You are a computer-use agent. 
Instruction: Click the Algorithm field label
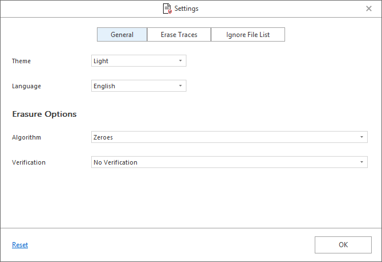[x=26, y=137]
